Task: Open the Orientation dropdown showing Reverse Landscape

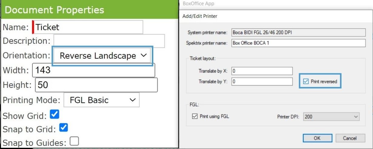Action: (x=102, y=56)
